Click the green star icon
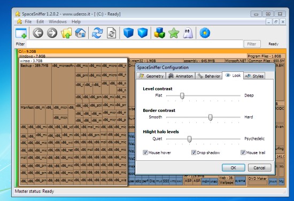Image resolution: width=294 pixels, height=201 pixels. pyautogui.click(x=174, y=33)
